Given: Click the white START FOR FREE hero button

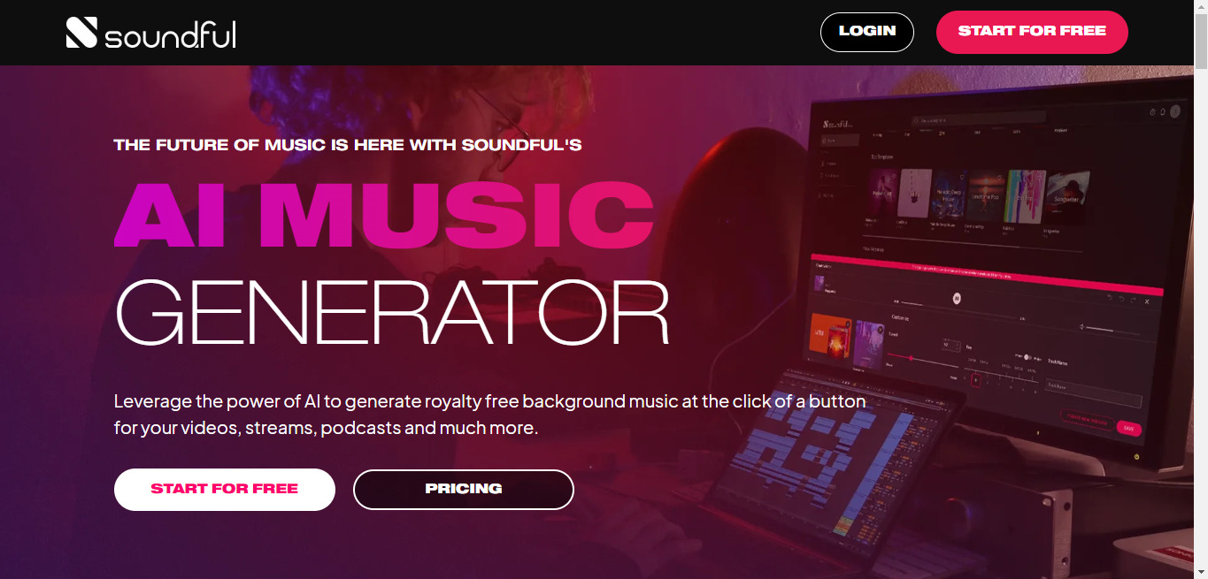Looking at the screenshot, I should 225,490.
